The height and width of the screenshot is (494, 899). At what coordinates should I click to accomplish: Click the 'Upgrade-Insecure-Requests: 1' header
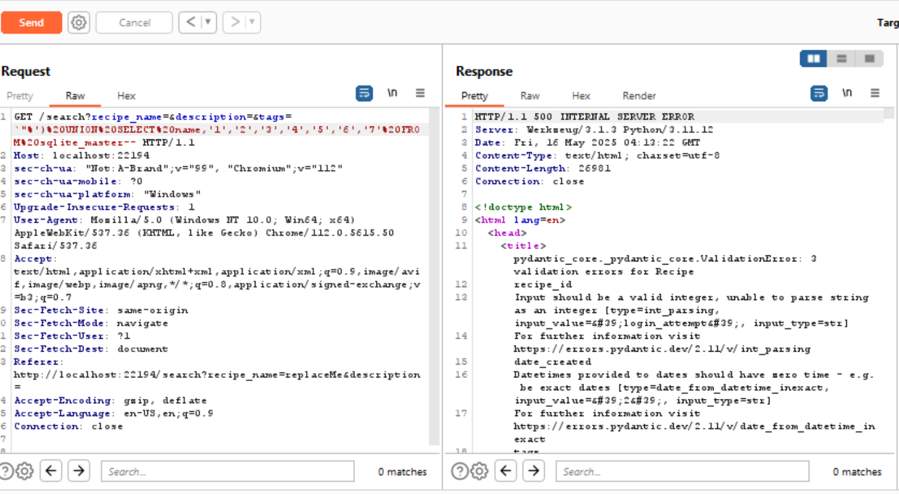click(104, 207)
